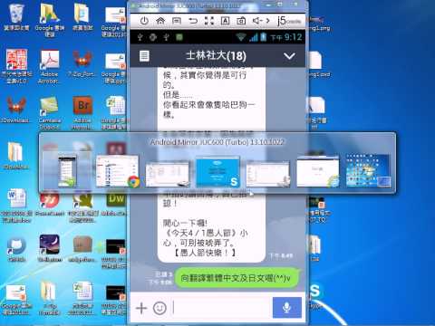This screenshot has width=435, height=326.
Task: Click the Stellarium night-sky desktop icon
Action: tap(50, 248)
